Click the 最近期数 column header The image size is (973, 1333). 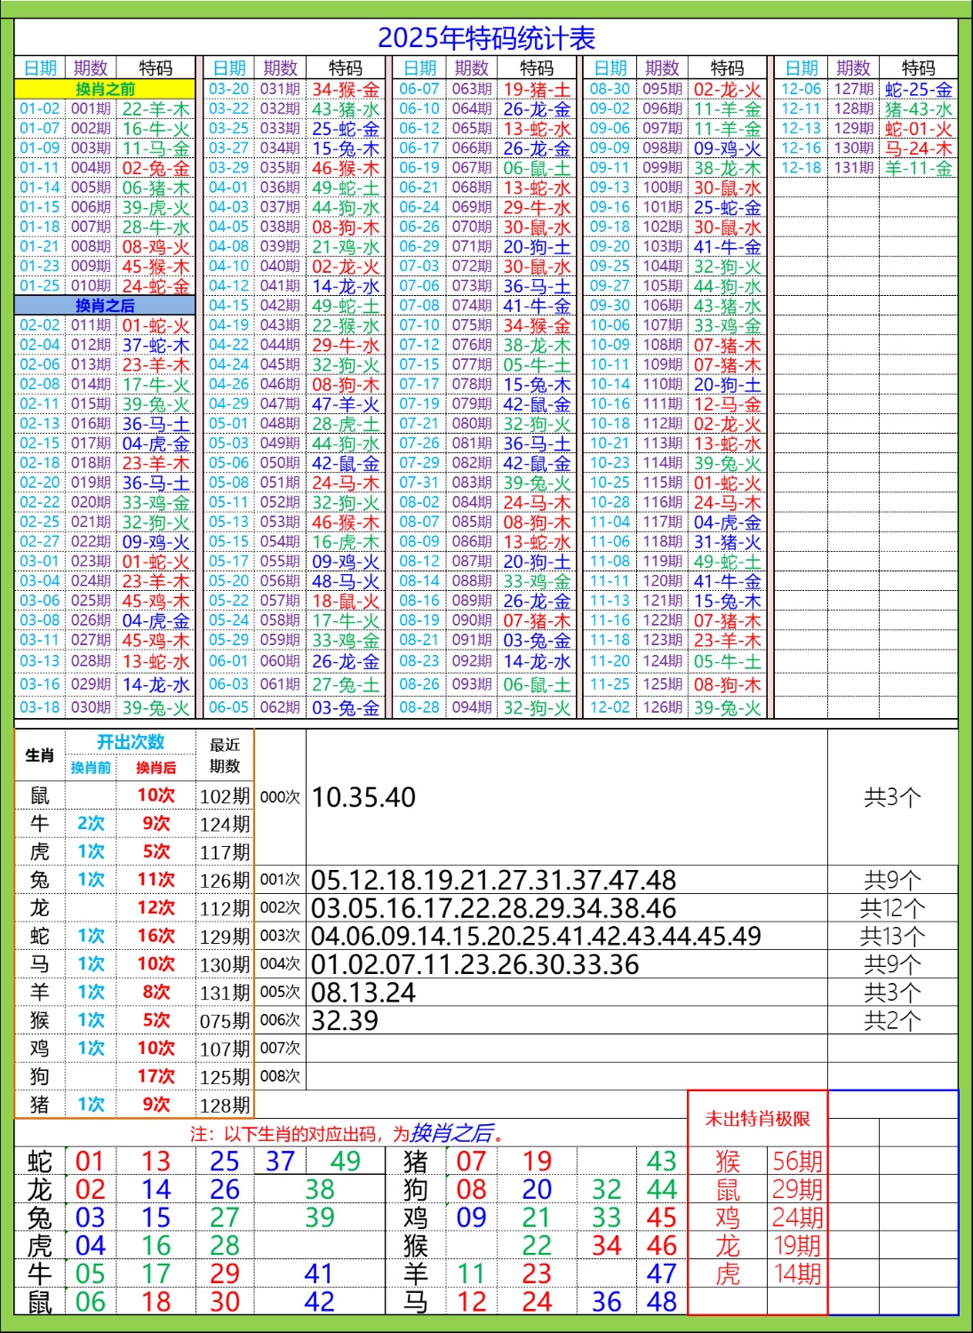coord(224,755)
